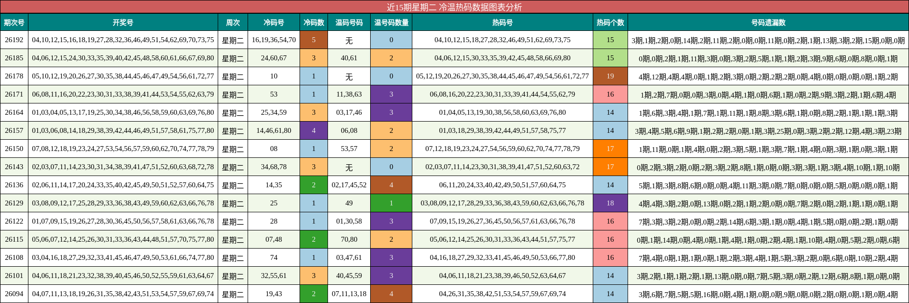Click orange hot count cell 17 in row 26150
The width and height of the screenshot is (909, 303).
click(610, 149)
